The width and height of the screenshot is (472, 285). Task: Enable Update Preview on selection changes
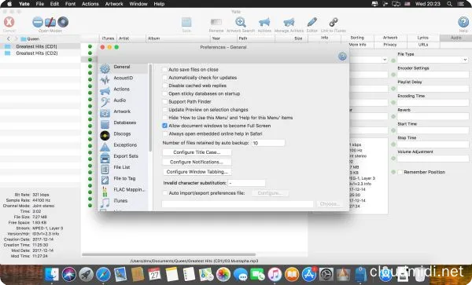pyautogui.click(x=164, y=110)
